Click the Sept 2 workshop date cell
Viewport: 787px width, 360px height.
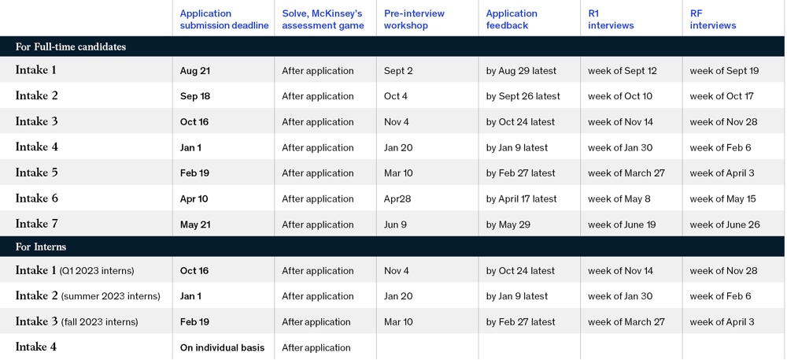pyautogui.click(x=398, y=71)
